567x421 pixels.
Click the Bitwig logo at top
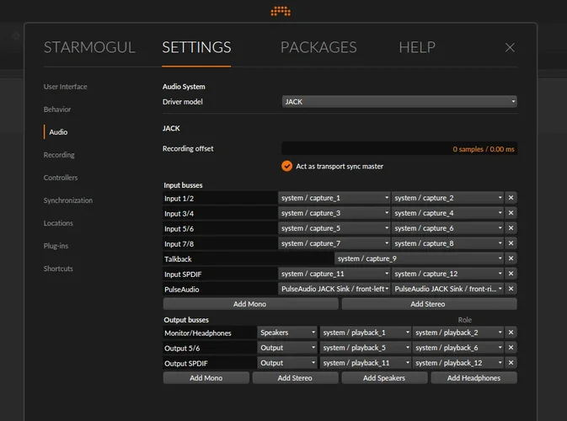click(281, 11)
